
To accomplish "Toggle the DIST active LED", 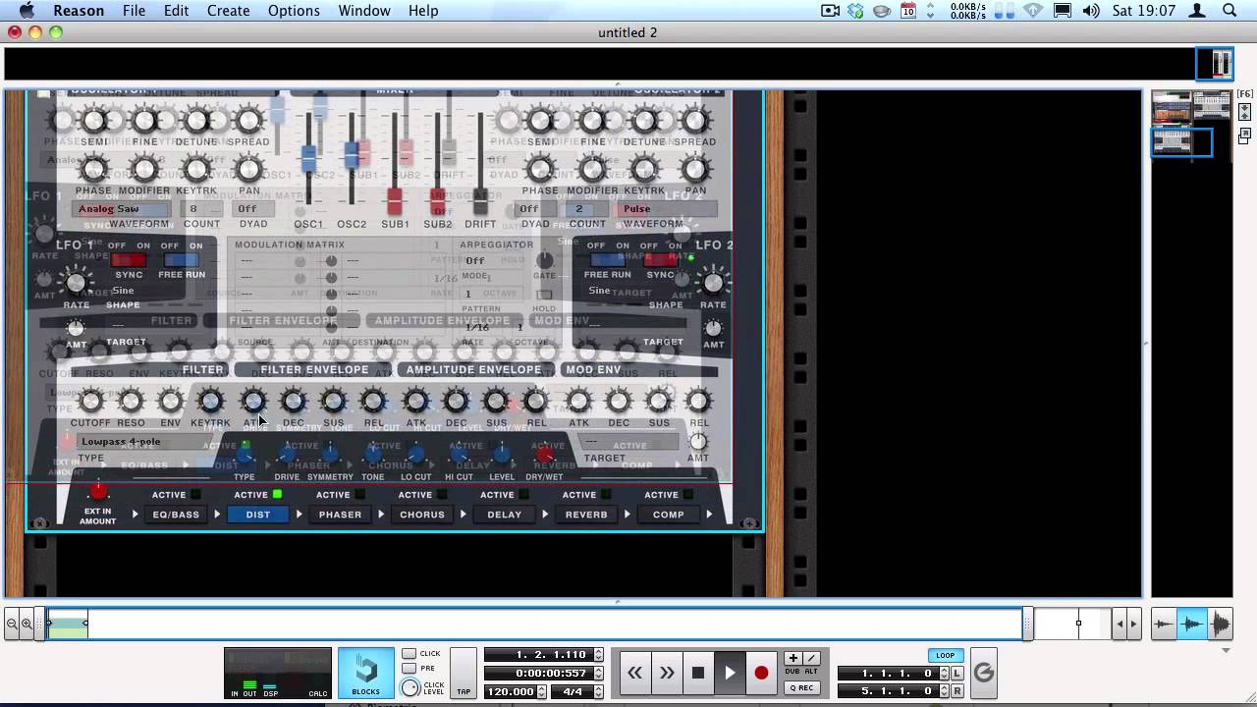I will 278,495.
